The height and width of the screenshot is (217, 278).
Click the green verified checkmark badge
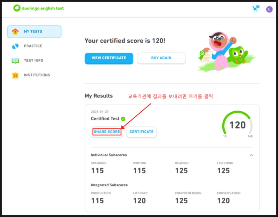tap(123, 119)
